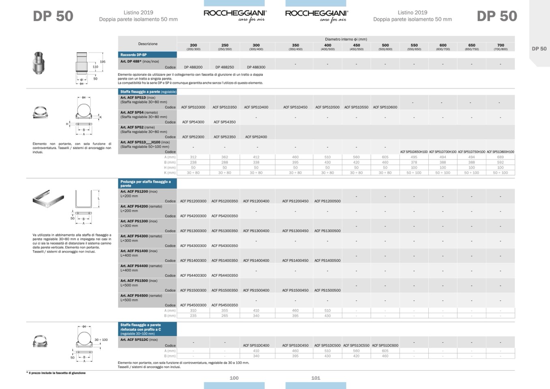Screen dimensions: 550x389
Task: Click page number 100
Action: 234,378
